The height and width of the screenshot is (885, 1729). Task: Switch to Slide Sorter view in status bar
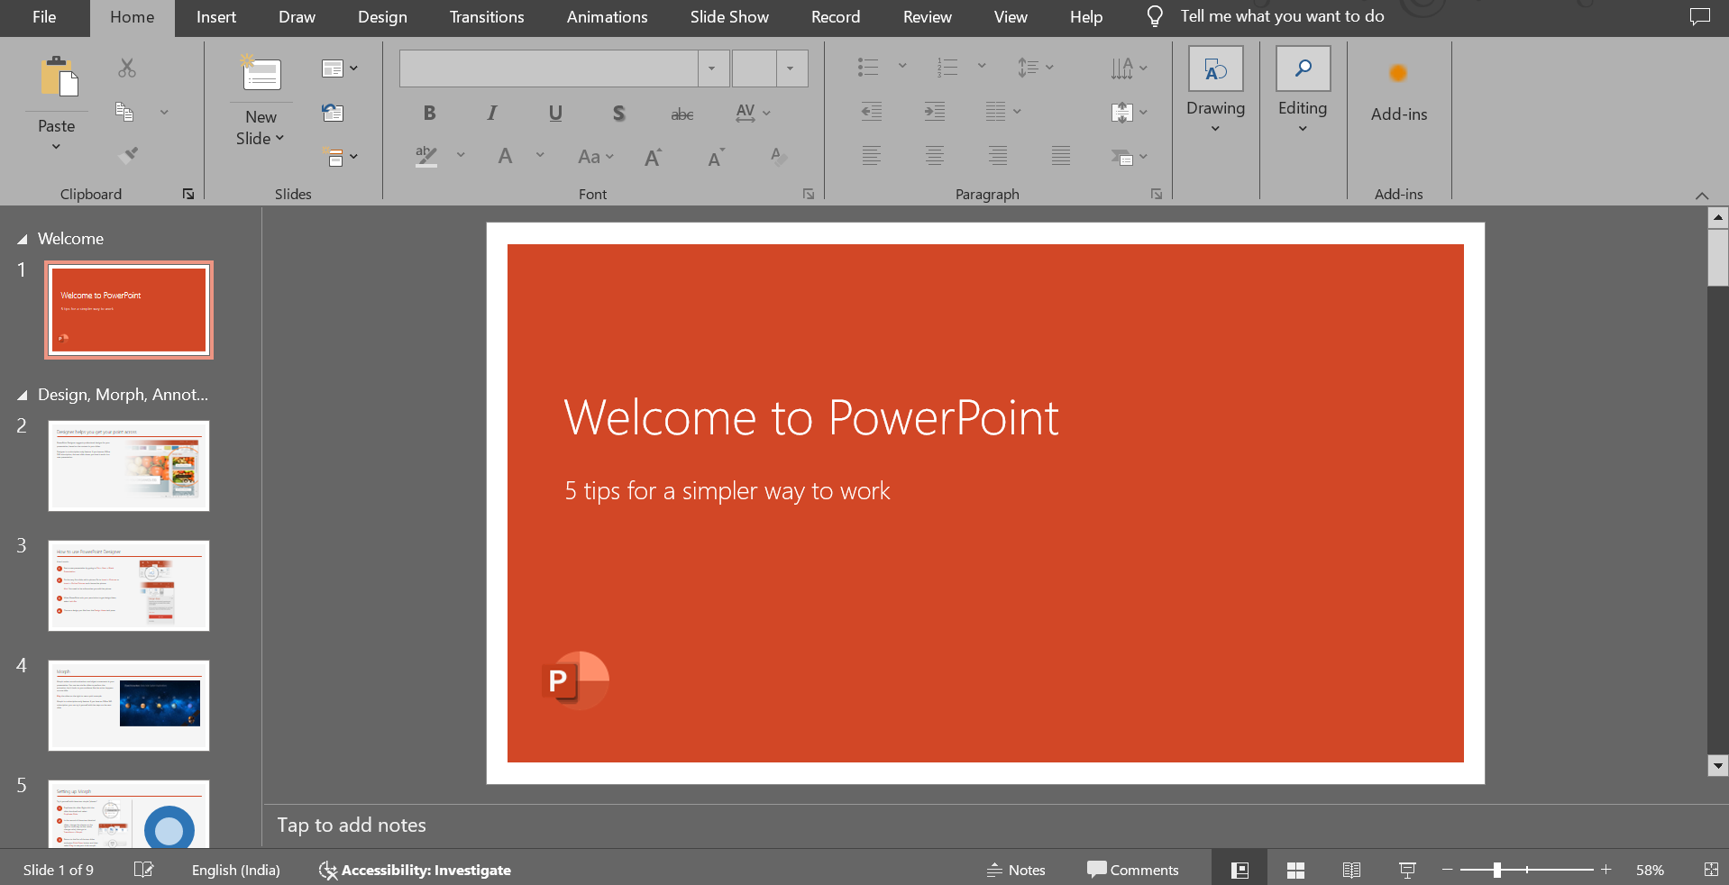[1294, 869]
